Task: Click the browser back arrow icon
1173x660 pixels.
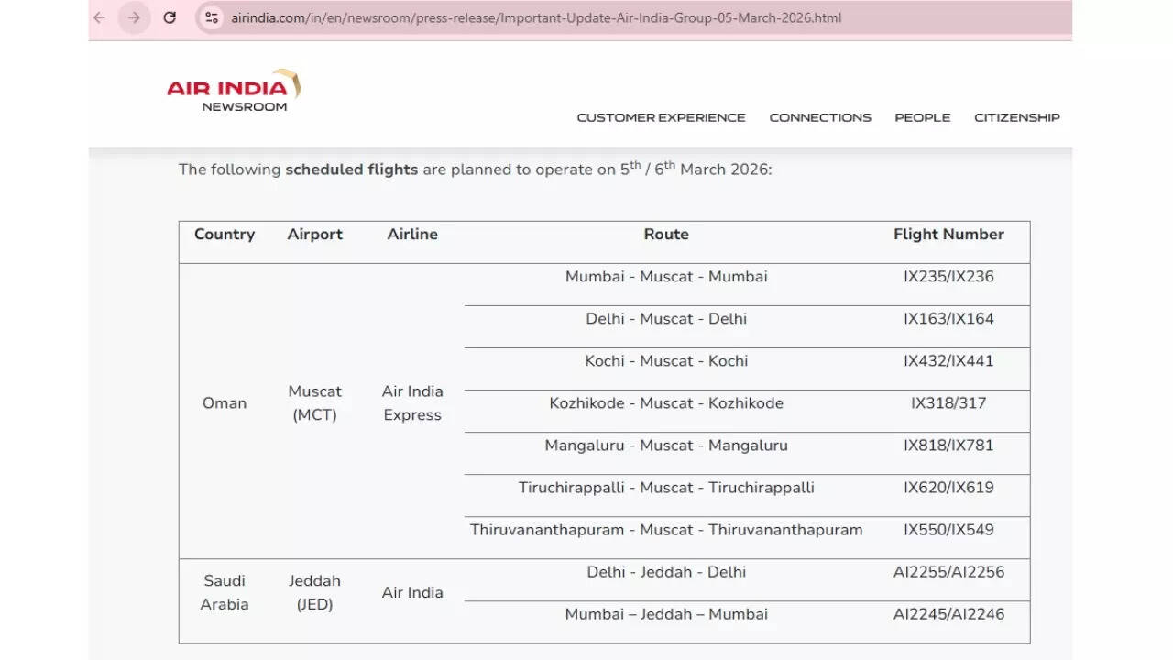Action: [99, 17]
